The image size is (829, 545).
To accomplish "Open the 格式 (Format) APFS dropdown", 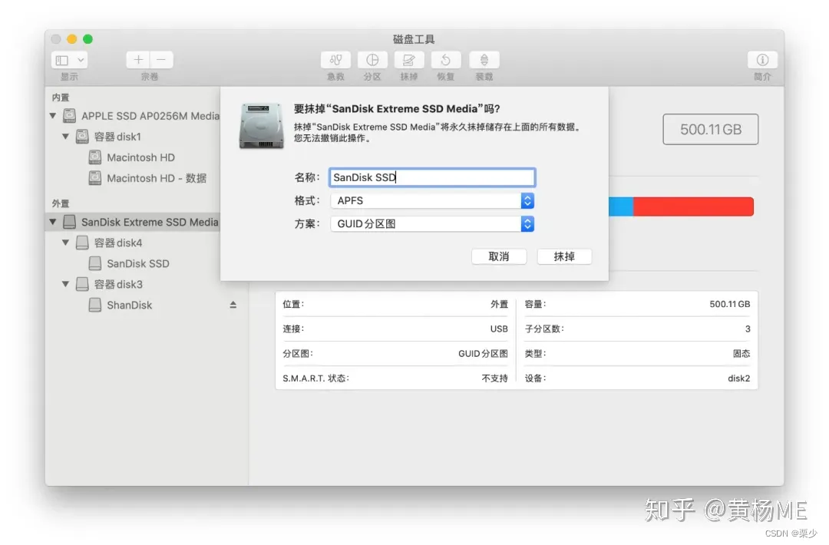I will coord(528,200).
